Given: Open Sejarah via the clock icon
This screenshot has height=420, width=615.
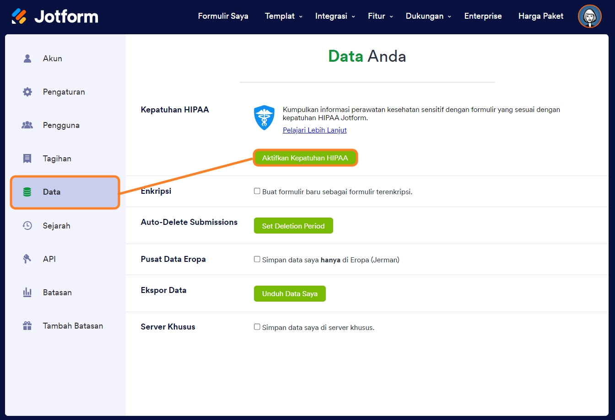Looking at the screenshot, I should 27,226.
